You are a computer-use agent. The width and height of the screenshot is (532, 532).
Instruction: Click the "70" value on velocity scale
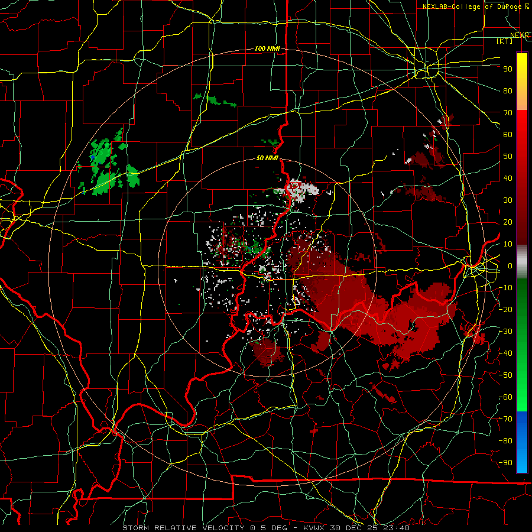click(508, 113)
